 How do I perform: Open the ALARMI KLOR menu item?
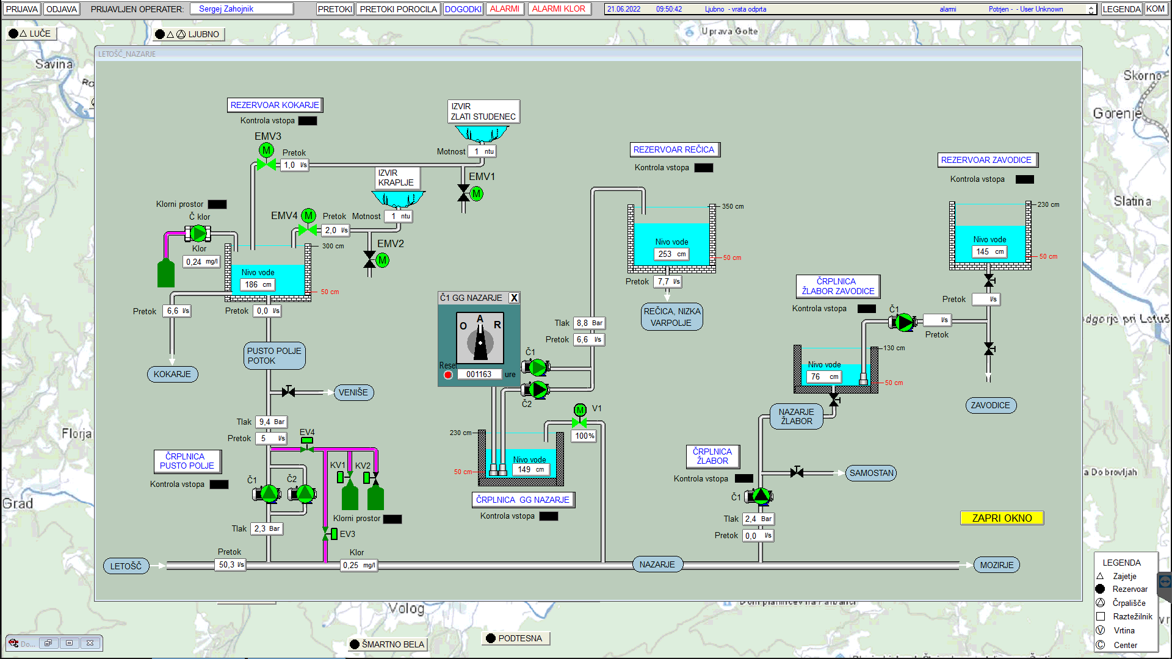(558, 9)
